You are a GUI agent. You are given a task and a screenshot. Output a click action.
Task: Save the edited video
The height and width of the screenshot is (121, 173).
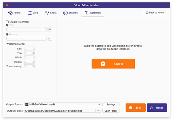pyautogui.click(x=136, y=108)
